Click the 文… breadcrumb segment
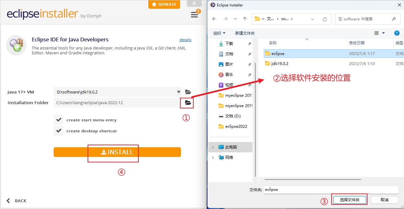404x209 pixels. point(270,19)
